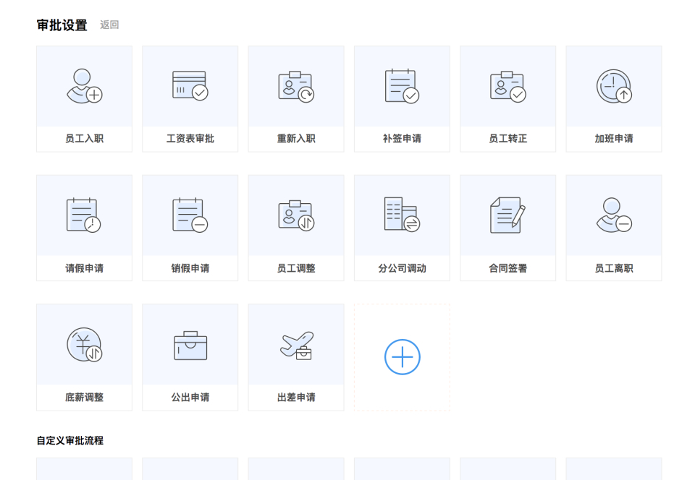Click the 补签申请 label

(402, 139)
